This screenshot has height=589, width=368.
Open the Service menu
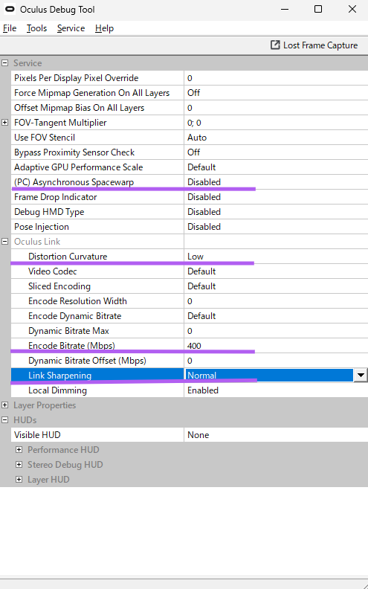(x=71, y=28)
